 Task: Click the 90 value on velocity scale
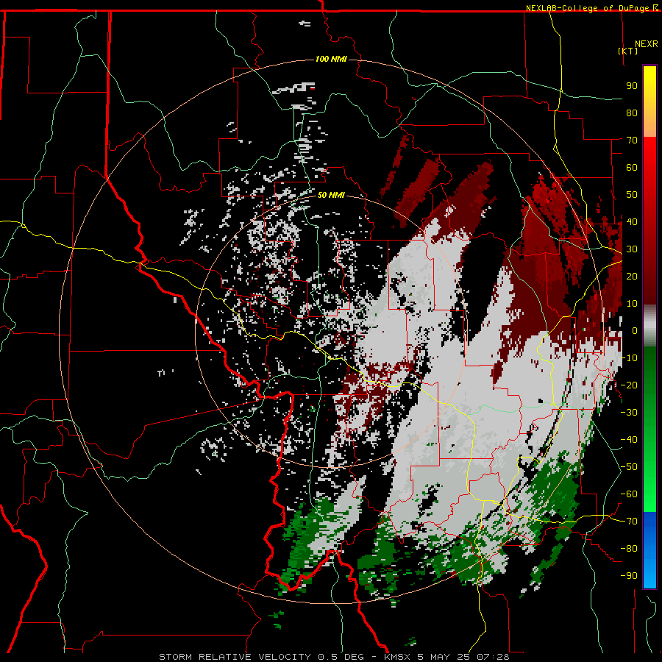click(x=632, y=86)
